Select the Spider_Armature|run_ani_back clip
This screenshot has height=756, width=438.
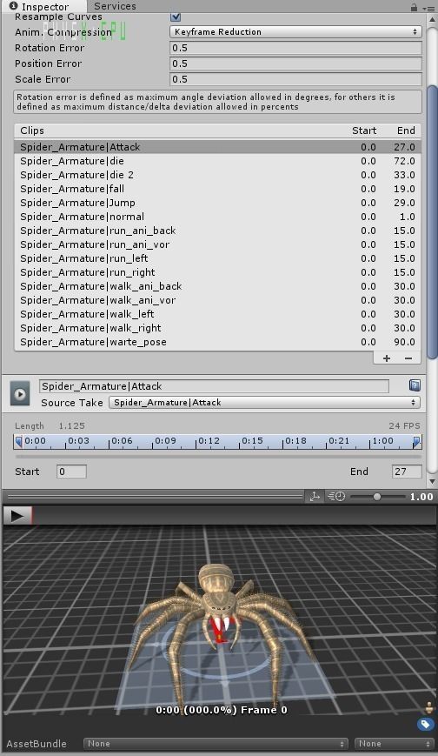[217, 231]
